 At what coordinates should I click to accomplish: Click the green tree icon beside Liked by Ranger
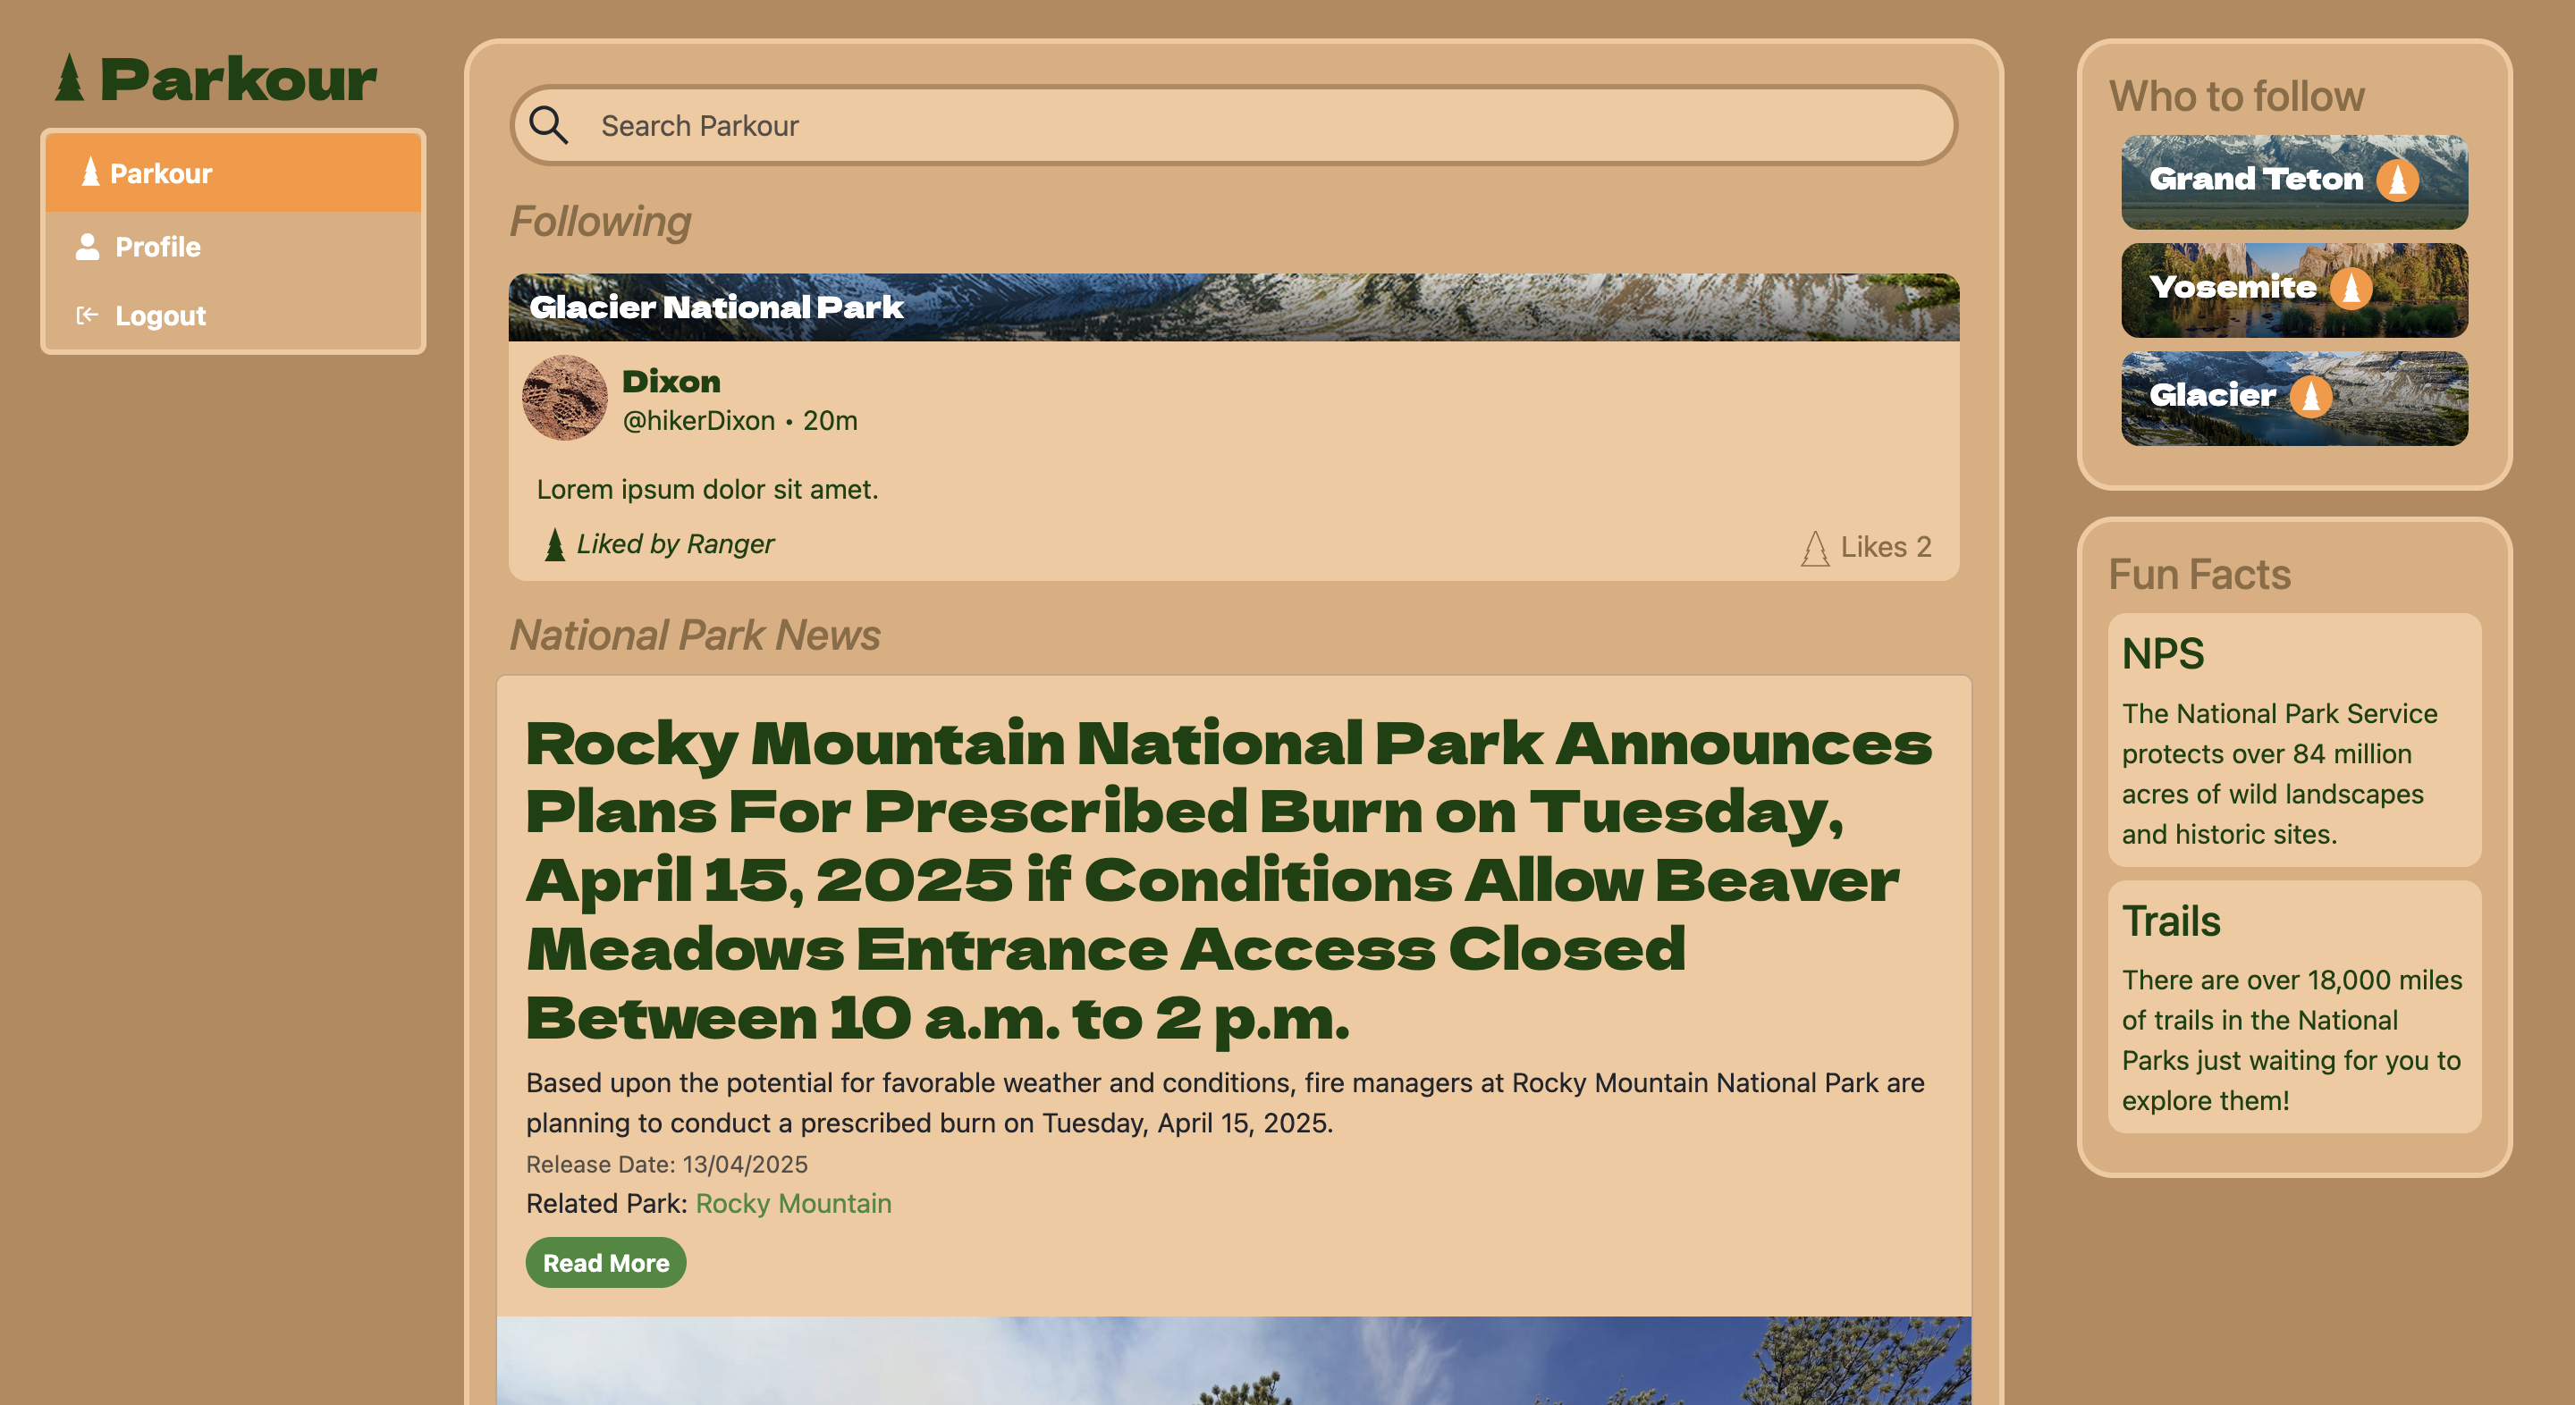click(554, 544)
